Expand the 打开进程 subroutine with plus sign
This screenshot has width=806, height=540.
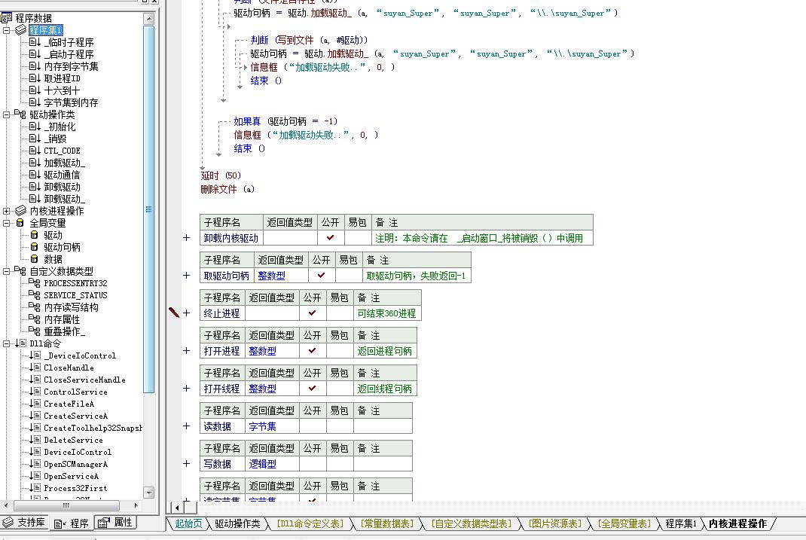187,350
